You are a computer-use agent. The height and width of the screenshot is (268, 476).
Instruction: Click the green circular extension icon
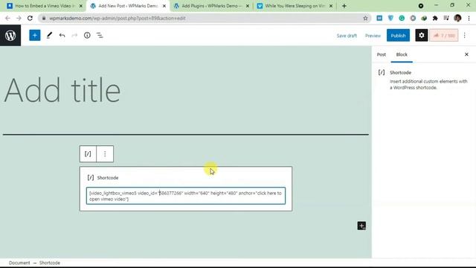[402, 18]
